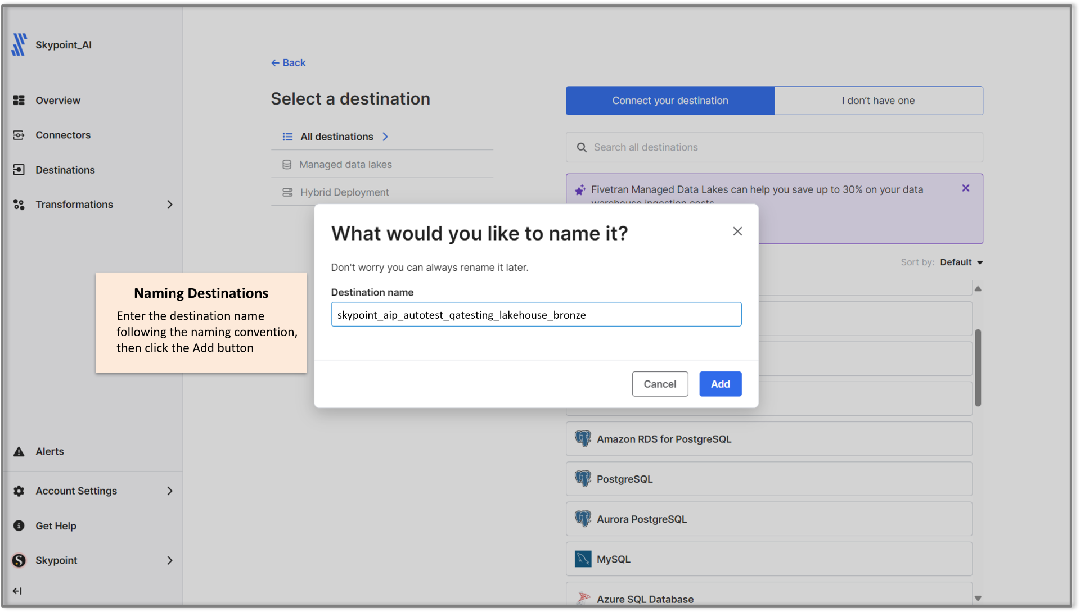Expand the Skypoint submenu
The width and height of the screenshot is (1080, 612).
point(169,559)
